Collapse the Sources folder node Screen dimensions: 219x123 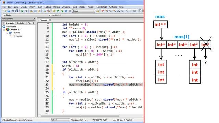pos(7,33)
